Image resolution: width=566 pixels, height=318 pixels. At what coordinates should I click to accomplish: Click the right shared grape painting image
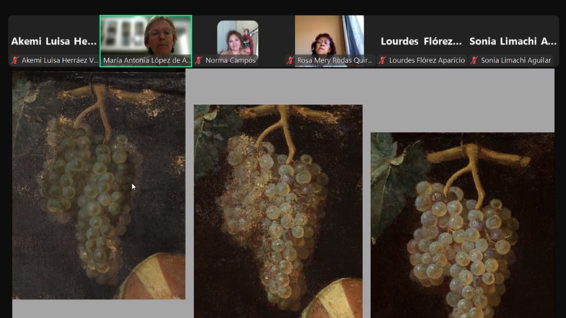point(463,225)
